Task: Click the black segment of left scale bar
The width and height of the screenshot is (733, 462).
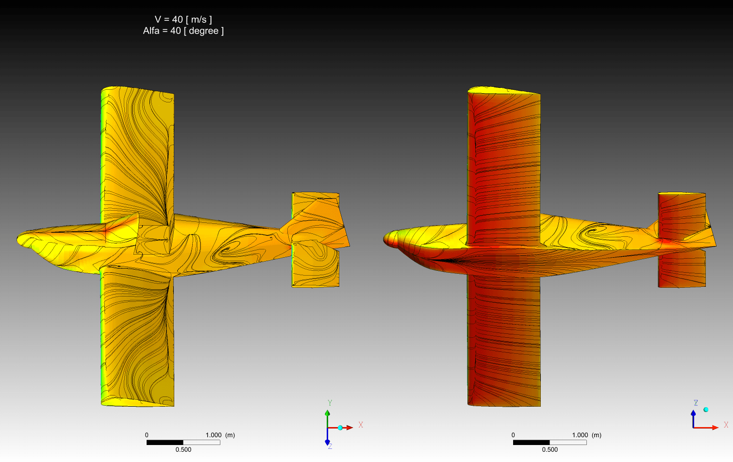Action: [165, 443]
